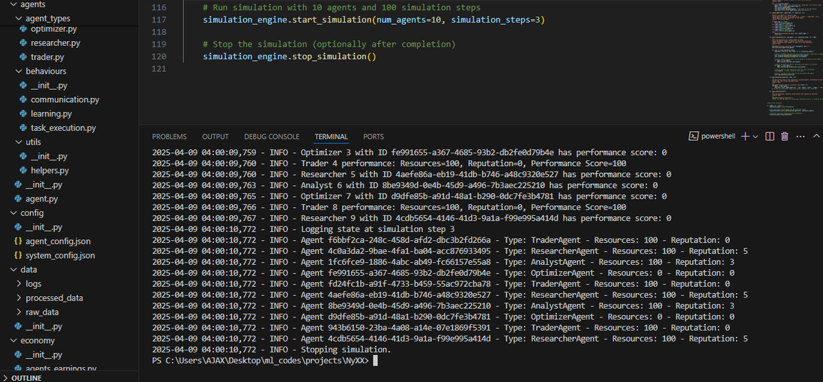Click the 'Agent 943b6150' TraderAgent log line
Image resolution: width=823 pixels, height=382 pixels.
[441, 328]
